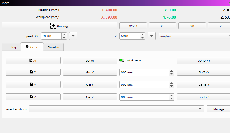Open the XY speed preset dropdown
Screen dimensions: 230x133
click(x=73, y=36)
